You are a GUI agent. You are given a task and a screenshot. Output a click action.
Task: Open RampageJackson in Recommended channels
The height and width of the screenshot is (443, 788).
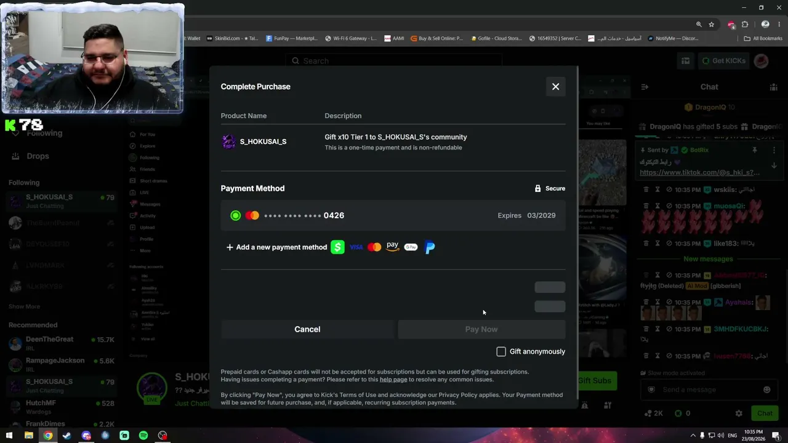pos(62,364)
